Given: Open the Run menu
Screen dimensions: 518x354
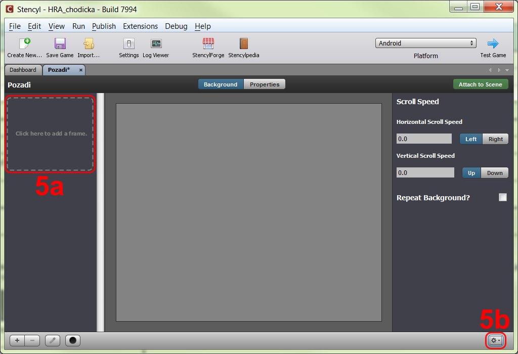Looking at the screenshot, I should (x=78, y=26).
